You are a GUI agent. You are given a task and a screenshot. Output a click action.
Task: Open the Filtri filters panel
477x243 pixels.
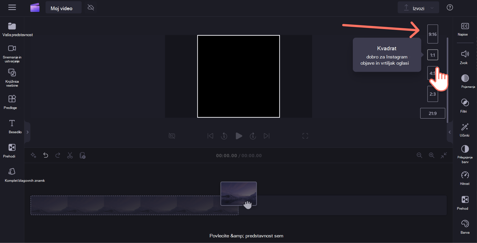click(x=465, y=106)
